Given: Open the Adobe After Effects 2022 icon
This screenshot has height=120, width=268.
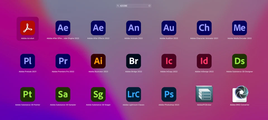Looking at the screenshot, I should [x=98, y=28].
